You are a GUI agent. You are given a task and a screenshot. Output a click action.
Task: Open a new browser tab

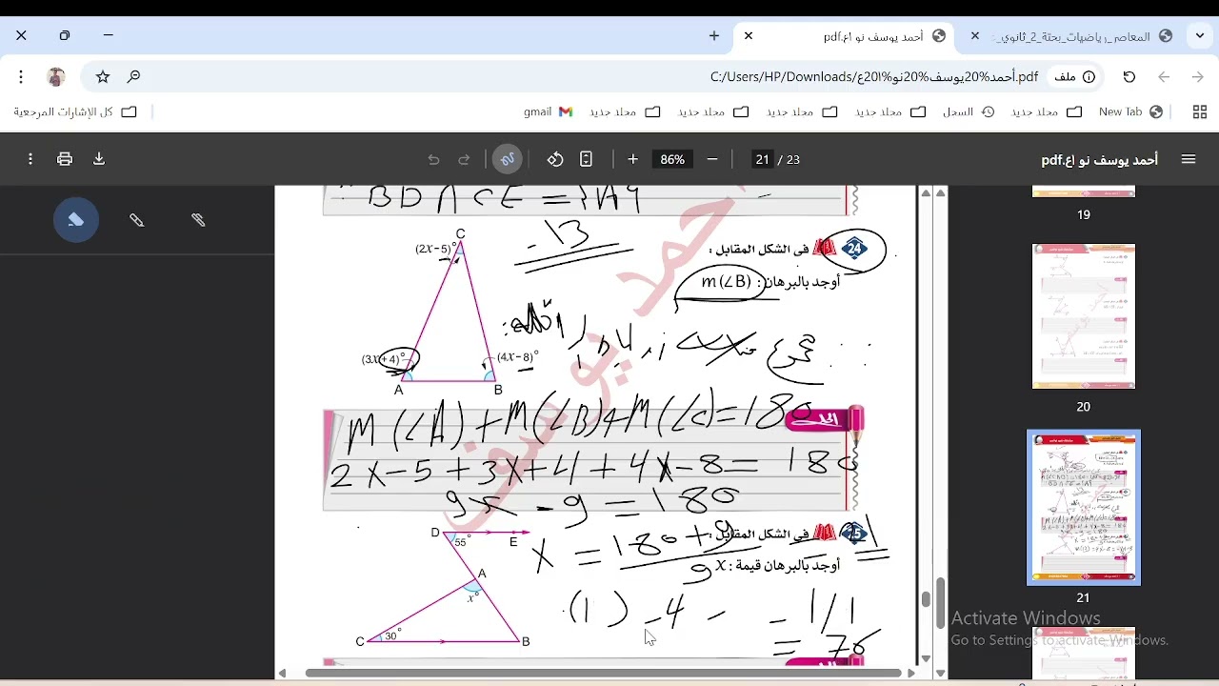714,36
